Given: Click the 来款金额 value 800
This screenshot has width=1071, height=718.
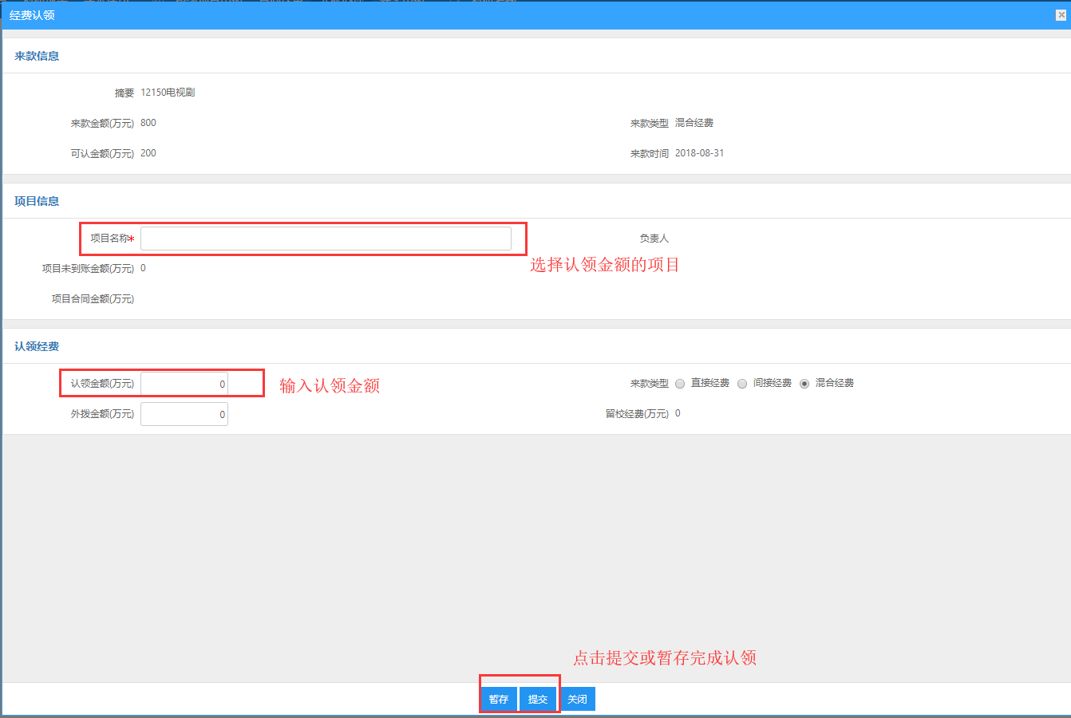Looking at the screenshot, I should [148, 123].
